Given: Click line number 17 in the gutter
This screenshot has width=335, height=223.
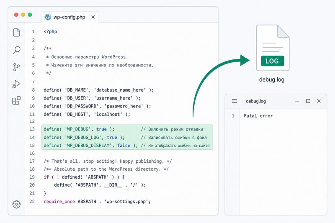Looking at the screenshot, I should click(32, 161).
